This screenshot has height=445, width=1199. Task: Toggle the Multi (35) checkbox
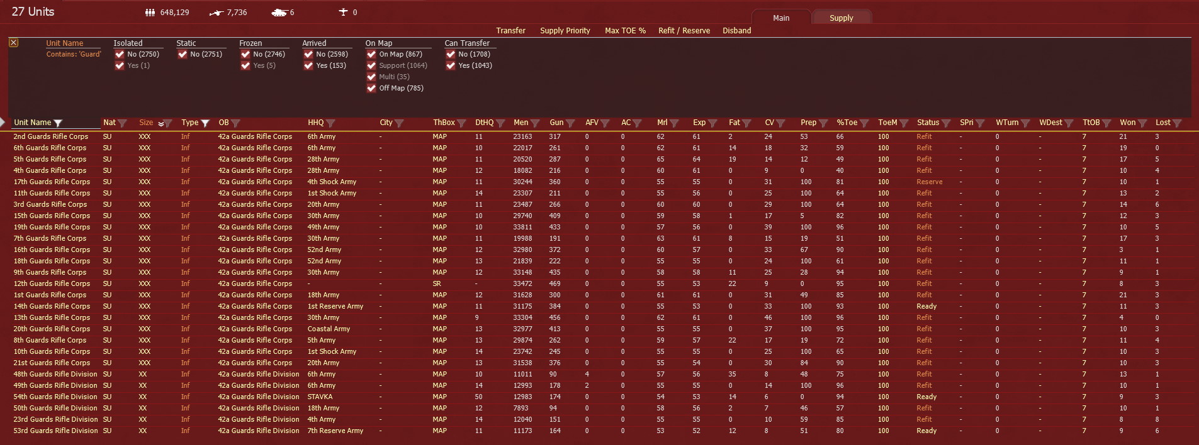tap(371, 77)
